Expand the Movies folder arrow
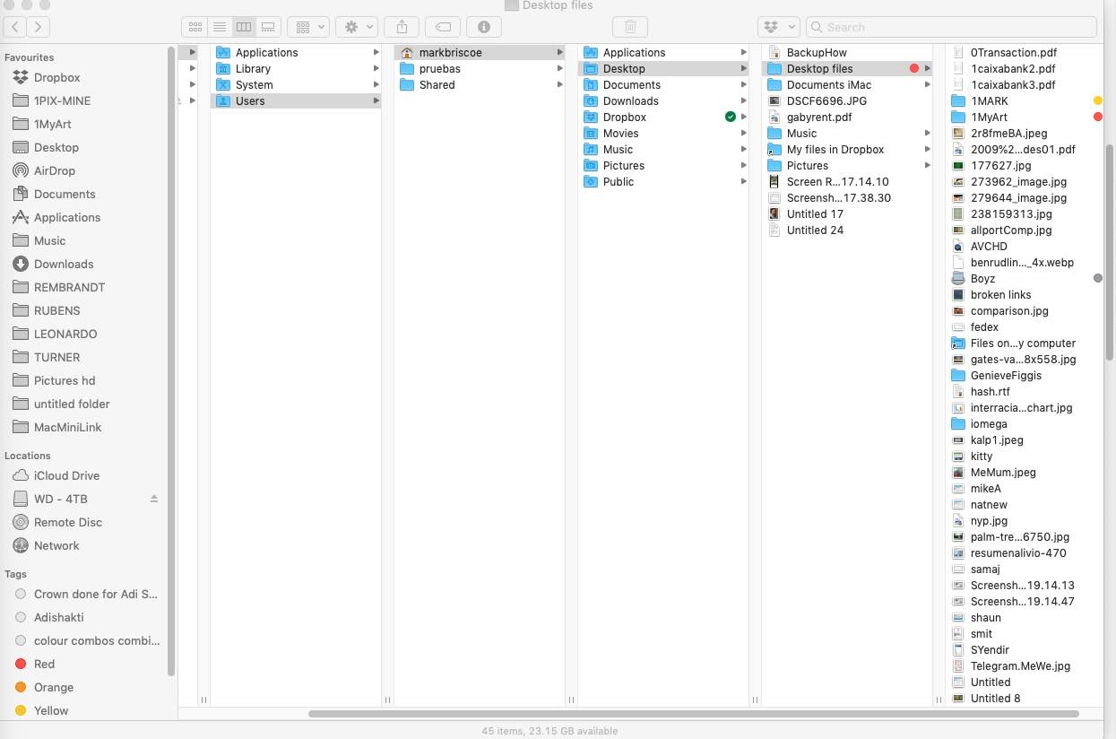The height and width of the screenshot is (739, 1116). [x=744, y=134]
